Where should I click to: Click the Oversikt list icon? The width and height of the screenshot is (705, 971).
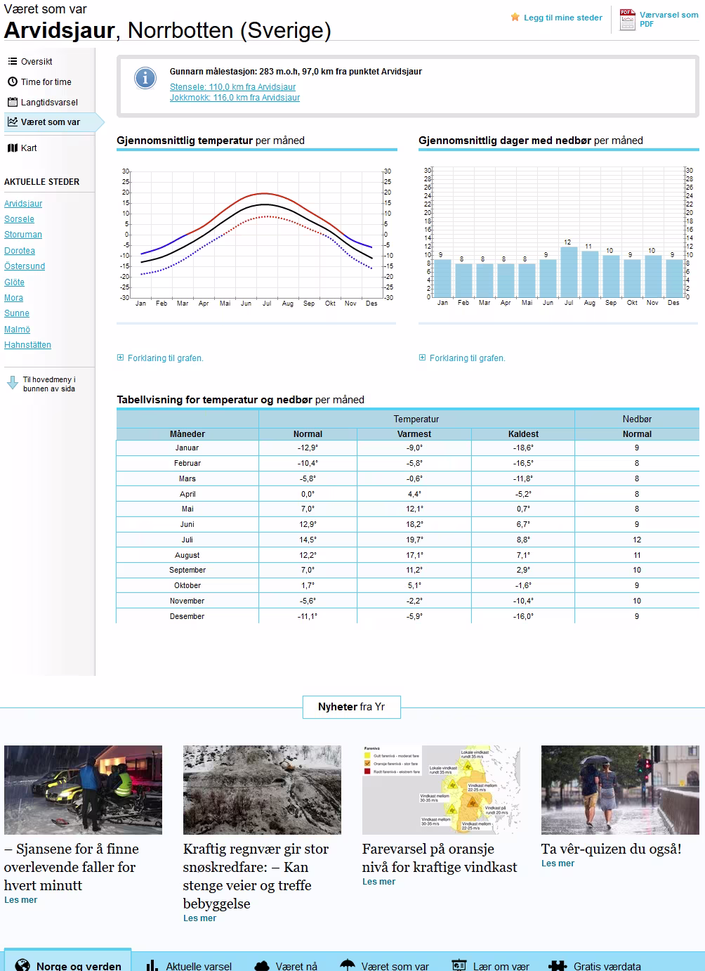[12, 62]
